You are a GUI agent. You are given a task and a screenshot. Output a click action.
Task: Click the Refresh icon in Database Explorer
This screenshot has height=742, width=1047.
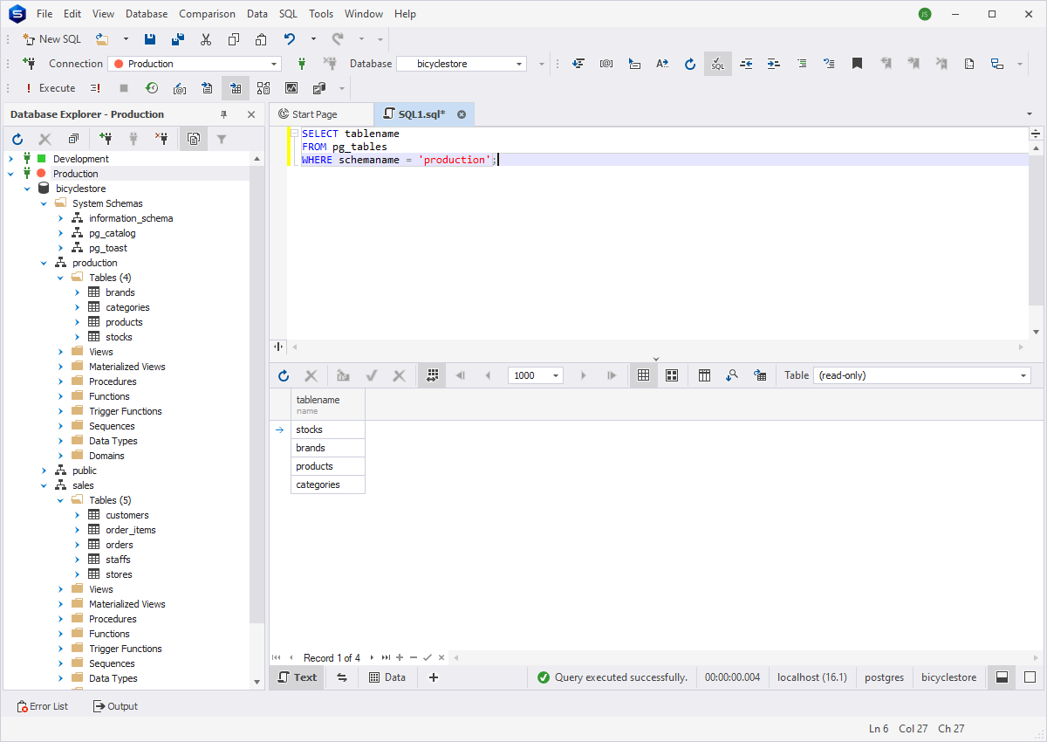tap(17, 138)
